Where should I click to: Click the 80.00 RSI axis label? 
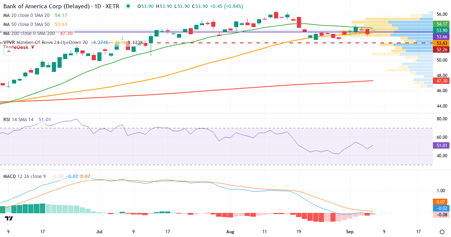(442, 119)
